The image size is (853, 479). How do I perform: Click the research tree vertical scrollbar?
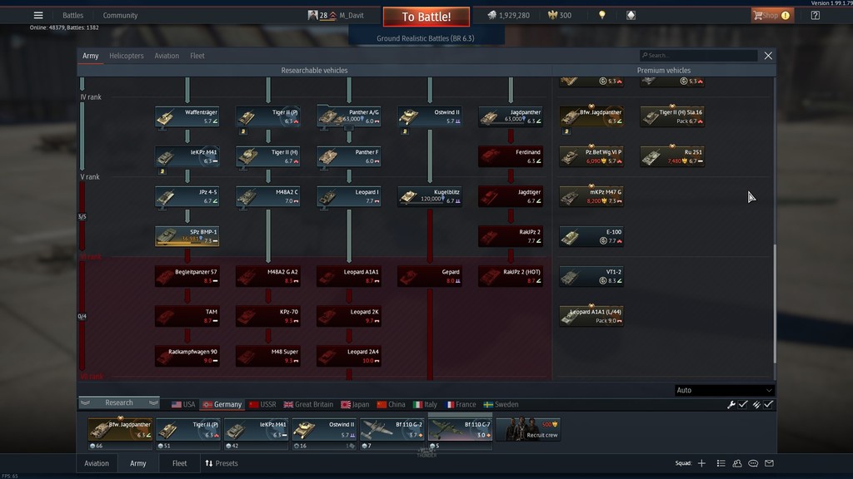pyautogui.click(x=775, y=304)
